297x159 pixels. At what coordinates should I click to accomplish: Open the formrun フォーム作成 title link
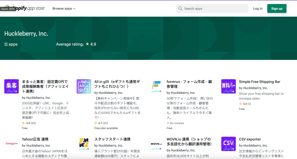(x=189, y=84)
